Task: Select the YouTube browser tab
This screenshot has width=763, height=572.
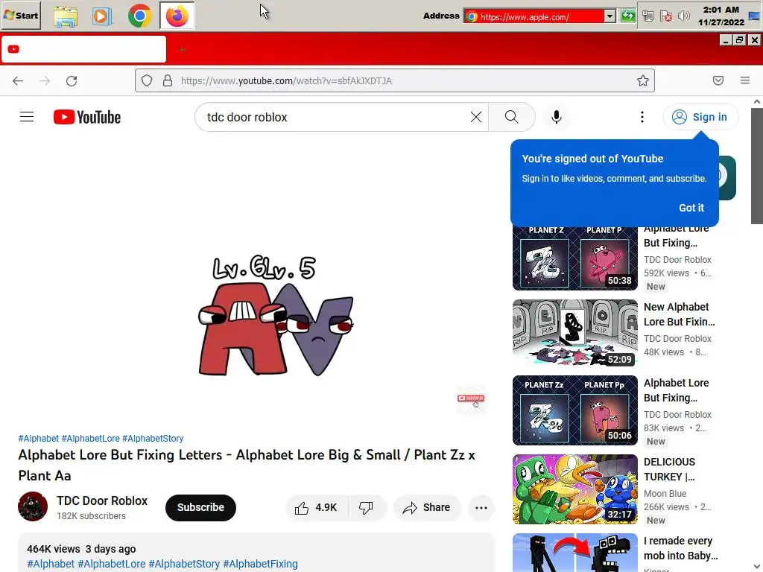Action: [x=83, y=49]
